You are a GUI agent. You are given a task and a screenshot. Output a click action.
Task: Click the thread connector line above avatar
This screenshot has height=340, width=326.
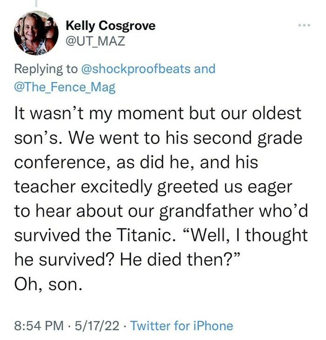(36, 4)
